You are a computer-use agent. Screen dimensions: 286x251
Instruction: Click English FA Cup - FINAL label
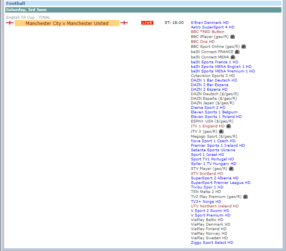tap(28, 17)
